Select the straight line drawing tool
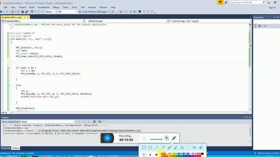The height and width of the screenshot is (157, 280). (157, 147)
